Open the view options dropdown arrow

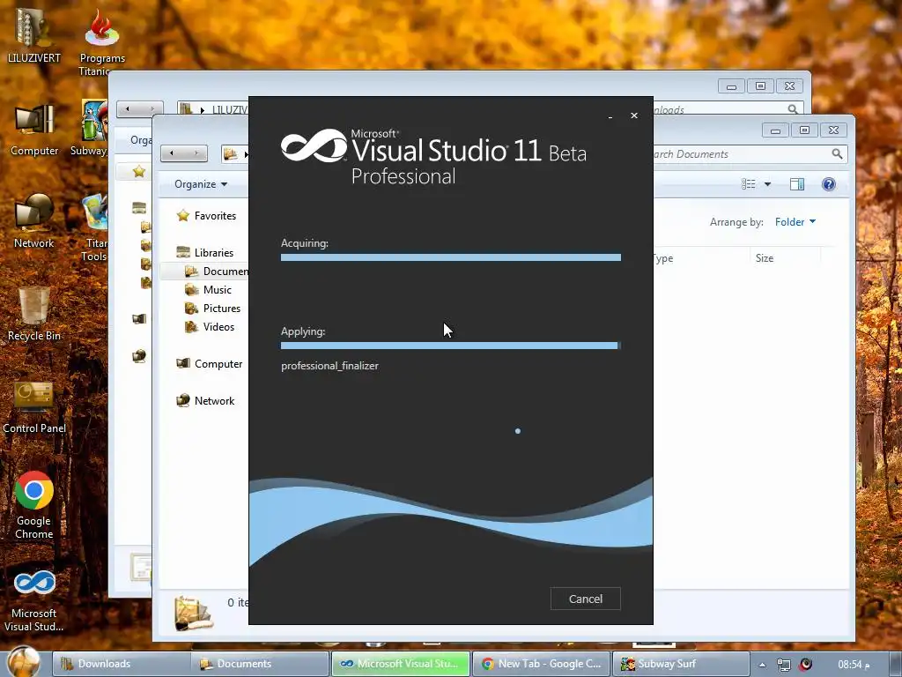pyautogui.click(x=767, y=184)
